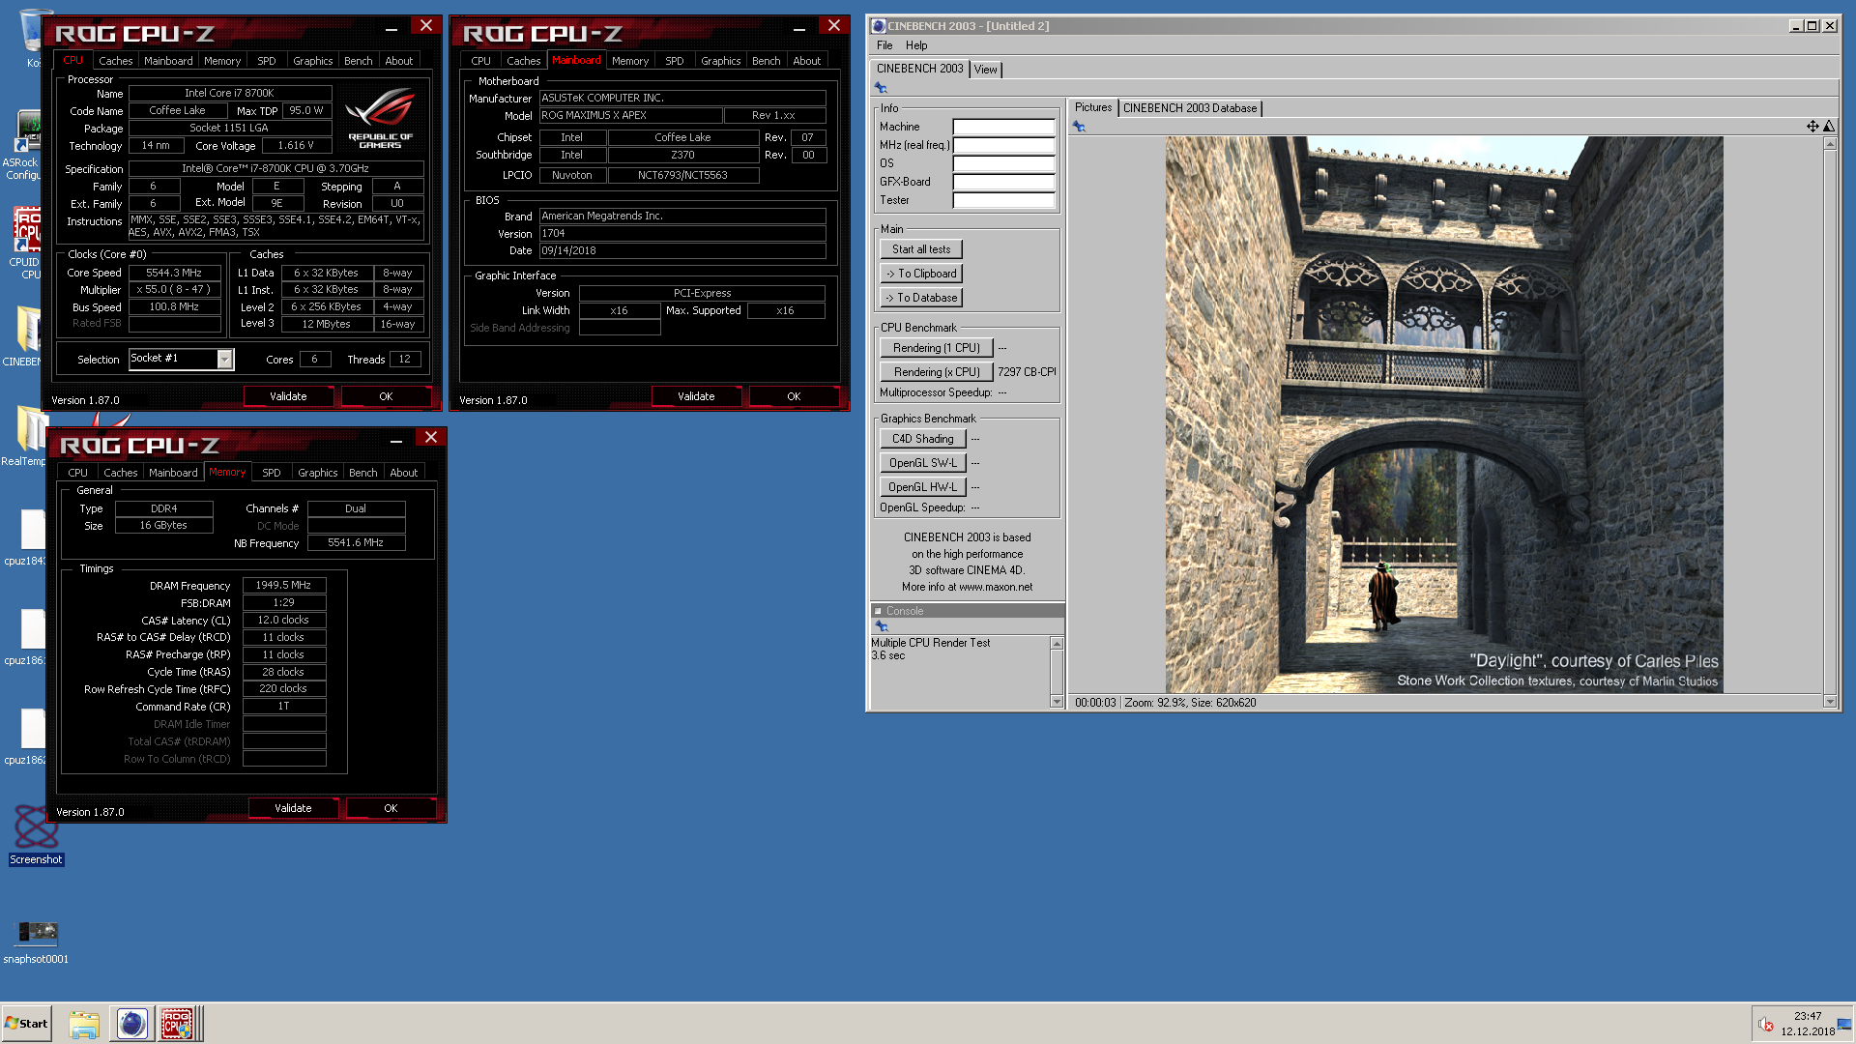Click the pin icon in Console panel
This screenshot has width=1856, height=1044.
tap(881, 626)
